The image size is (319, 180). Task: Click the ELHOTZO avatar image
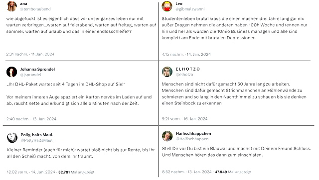coord(167,72)
